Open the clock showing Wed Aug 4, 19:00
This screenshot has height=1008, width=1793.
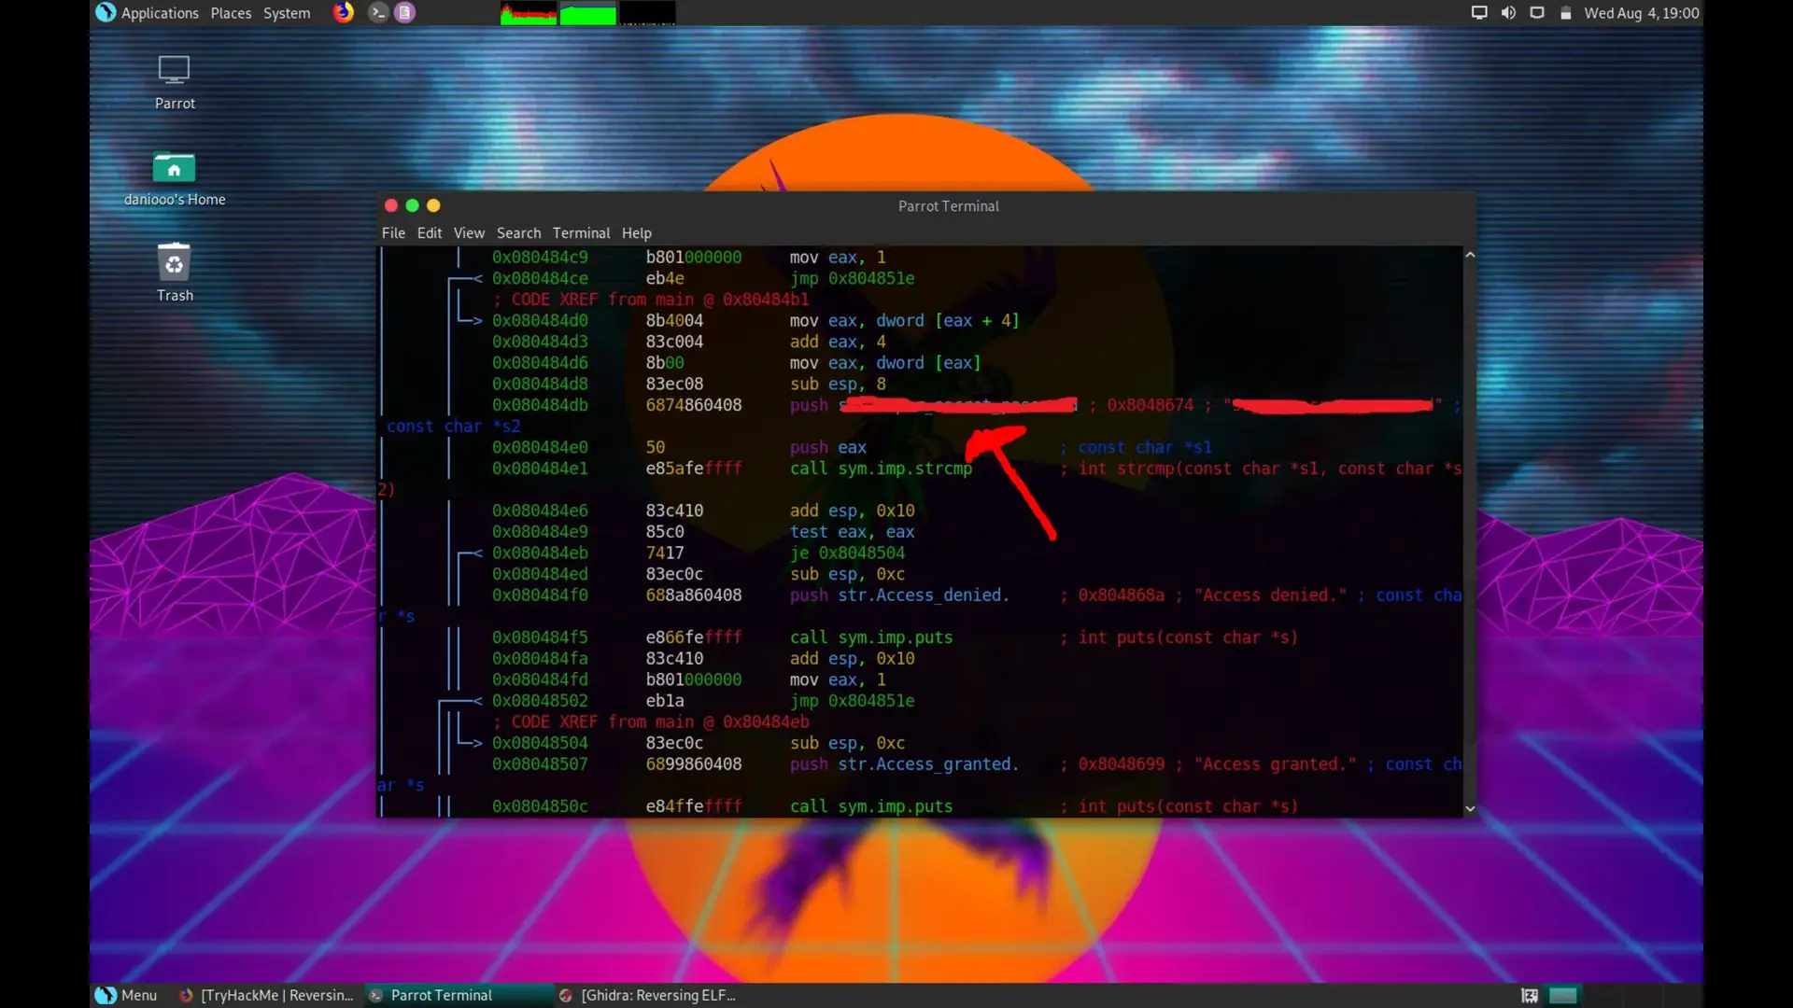tap(1641, 13)
